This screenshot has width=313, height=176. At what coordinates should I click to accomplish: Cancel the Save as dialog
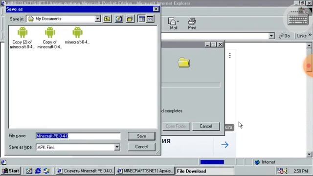point(141,147)
